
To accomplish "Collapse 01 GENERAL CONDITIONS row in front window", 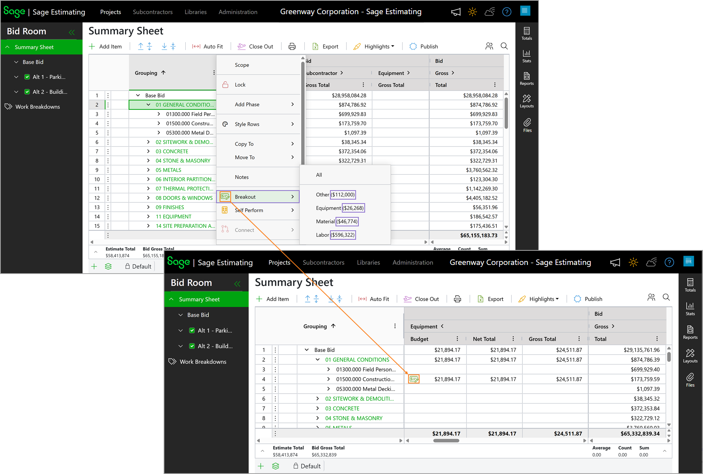I will point(317,360).
